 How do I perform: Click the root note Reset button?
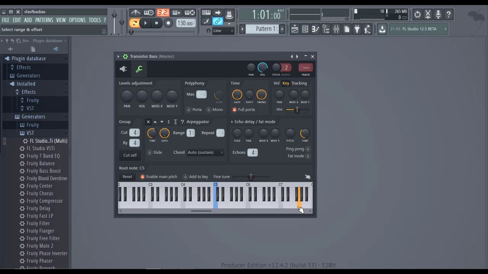click(x=127, y=177)
